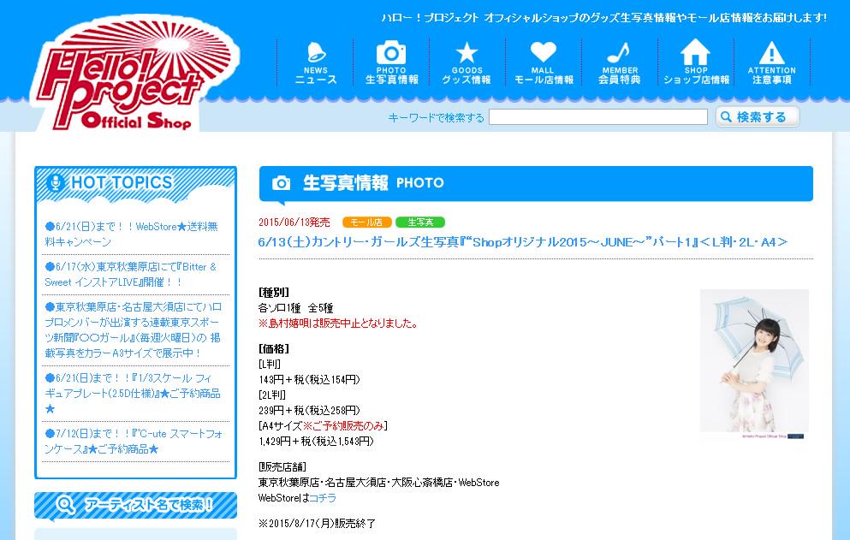850x540 pixels.
Task: Open the ℃-ute スマートフォンケース topic
Action: [x=134, y=441]
